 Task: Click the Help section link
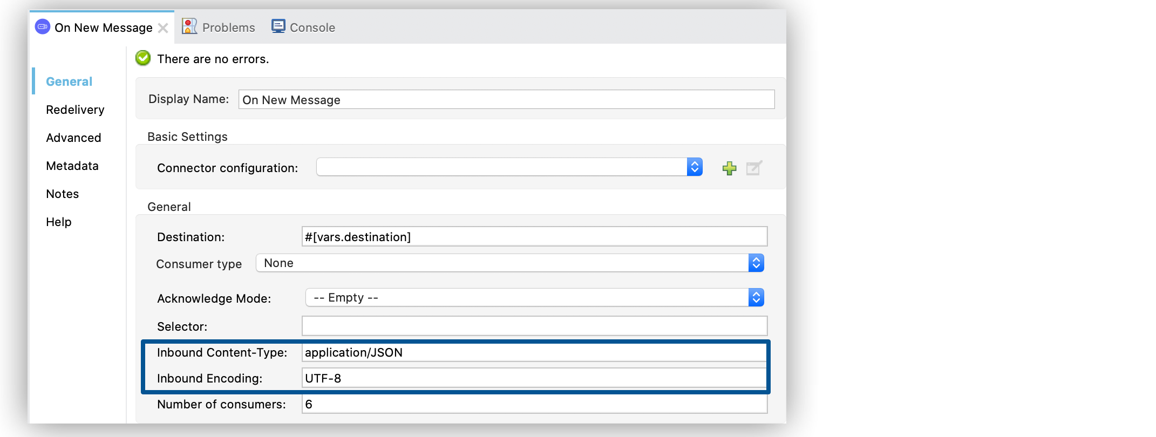tap(58, 222)
